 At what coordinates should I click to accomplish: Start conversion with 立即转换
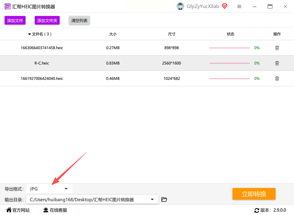(x=254, y=194)
